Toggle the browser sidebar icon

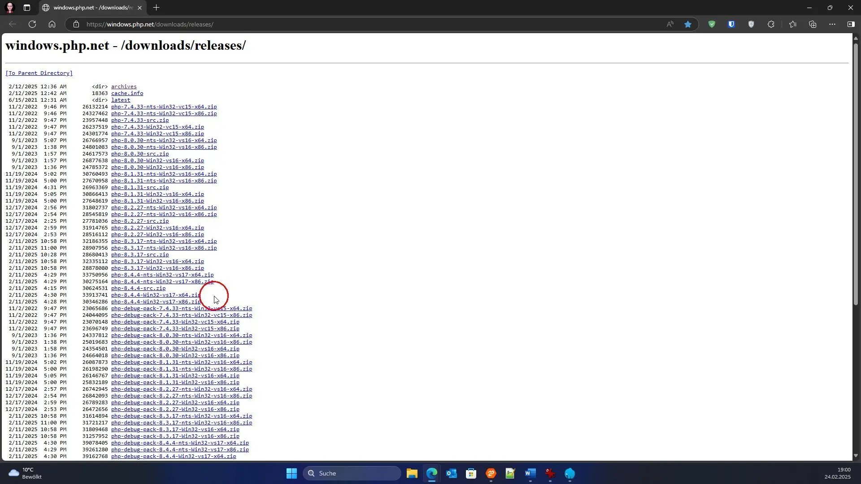coord(851,24)
